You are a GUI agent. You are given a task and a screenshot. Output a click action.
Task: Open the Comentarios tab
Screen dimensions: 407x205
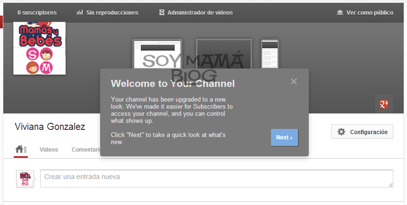tap(85, 150)
